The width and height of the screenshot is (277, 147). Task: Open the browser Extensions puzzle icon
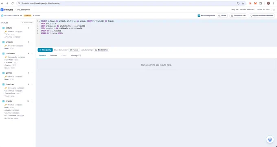pos(261,3)
